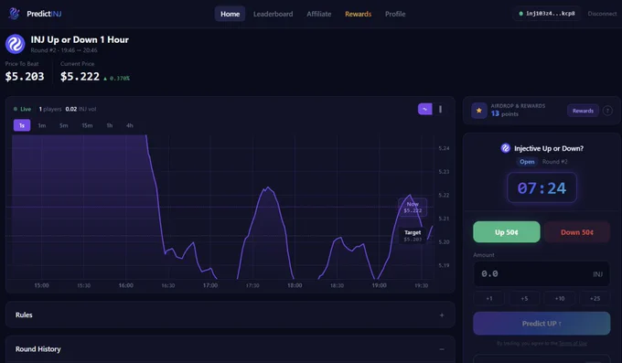Add +10 to the amount
This screenshot has width=622, height=363.
click(559, 298)
